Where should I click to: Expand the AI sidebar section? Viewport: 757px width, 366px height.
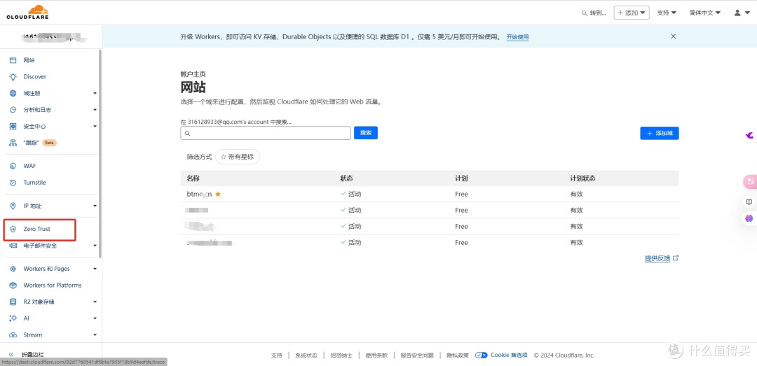pyautogui.click(x=95, y=318)
